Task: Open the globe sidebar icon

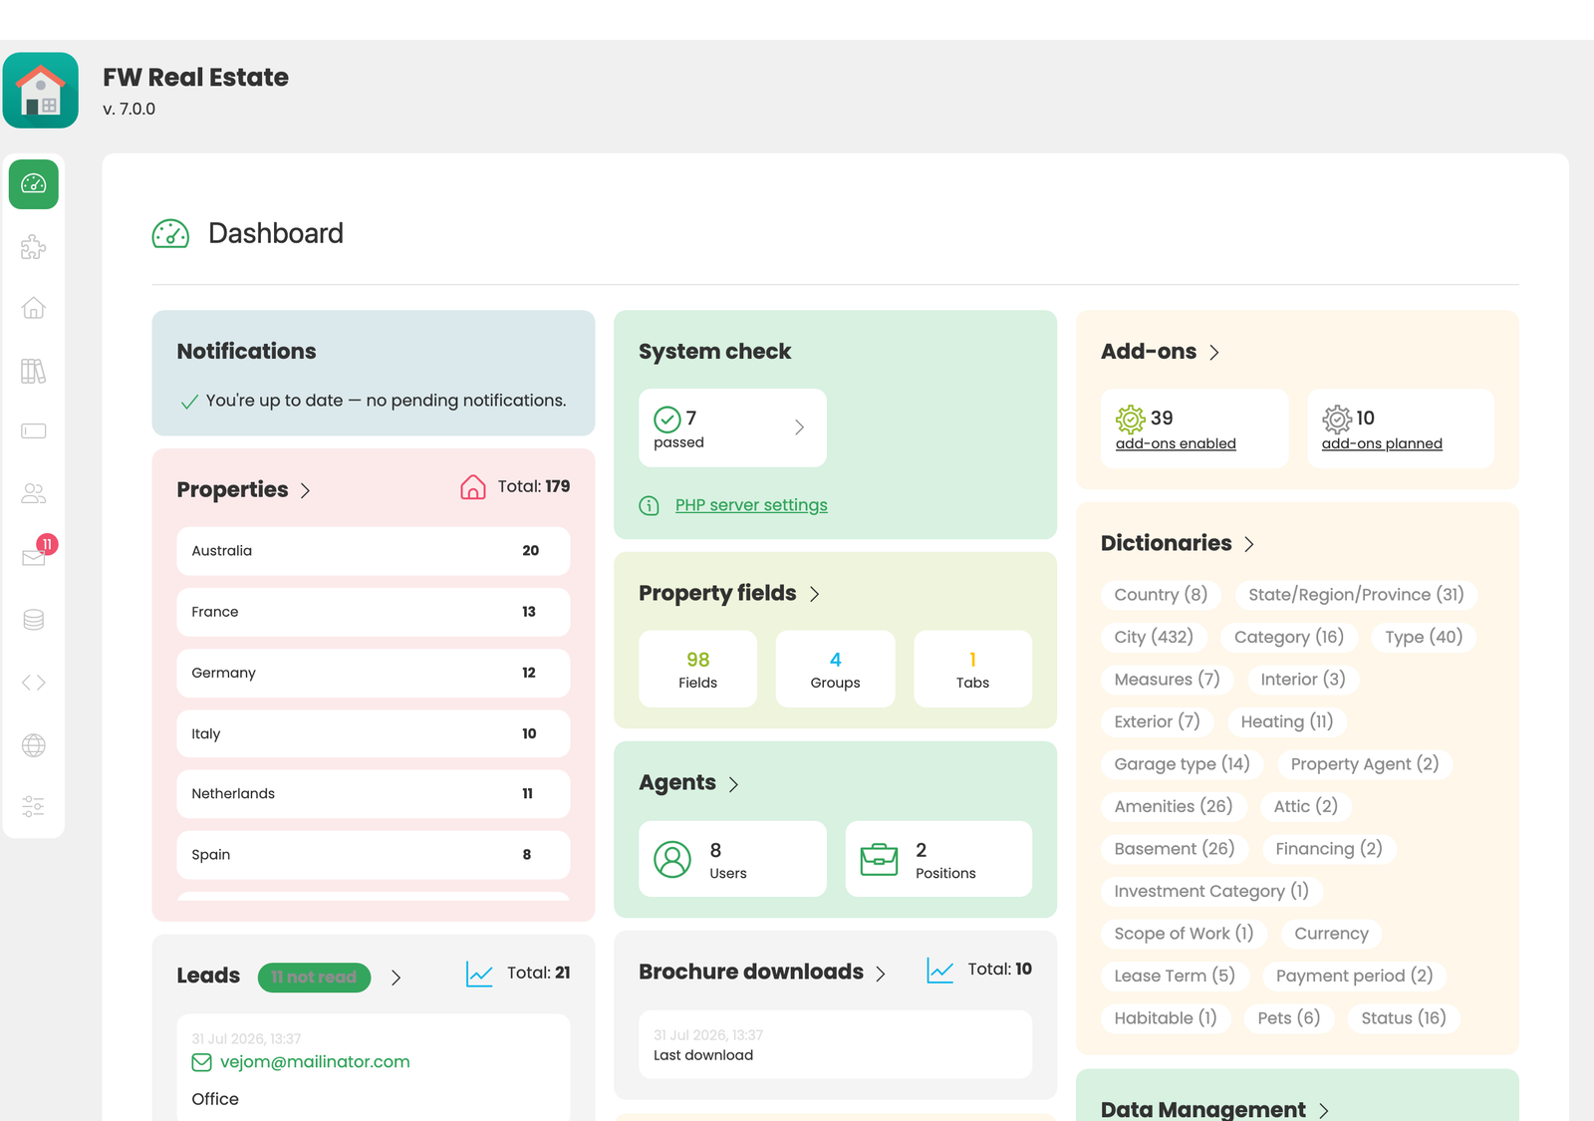Action: click(x=34, y=745)
